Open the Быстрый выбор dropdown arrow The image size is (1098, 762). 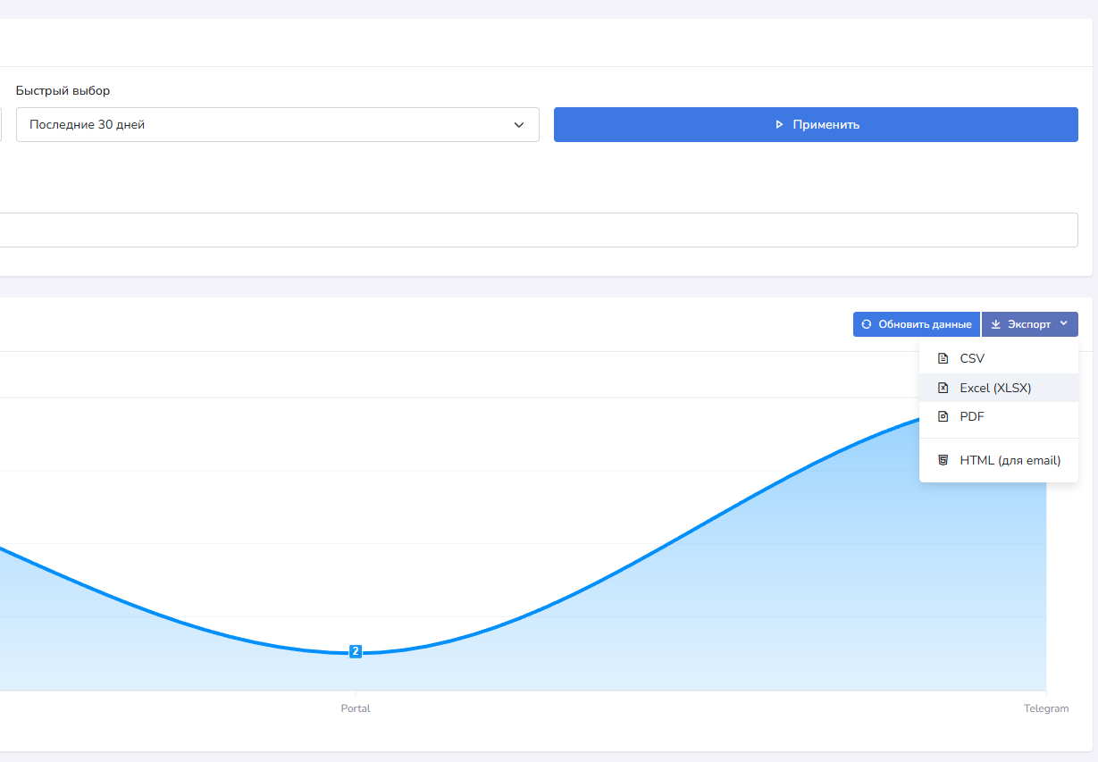click(519, 125)
